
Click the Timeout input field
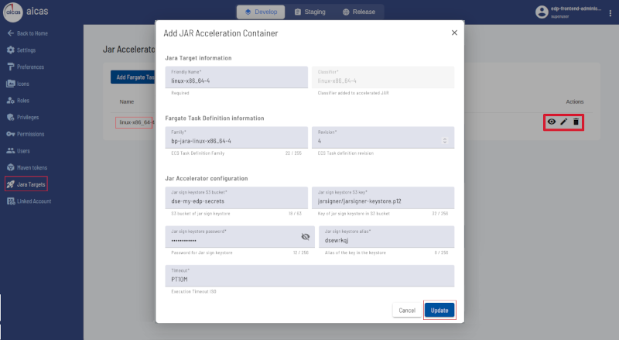(309, 276)
